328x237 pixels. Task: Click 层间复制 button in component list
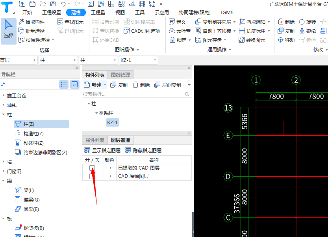168,85
